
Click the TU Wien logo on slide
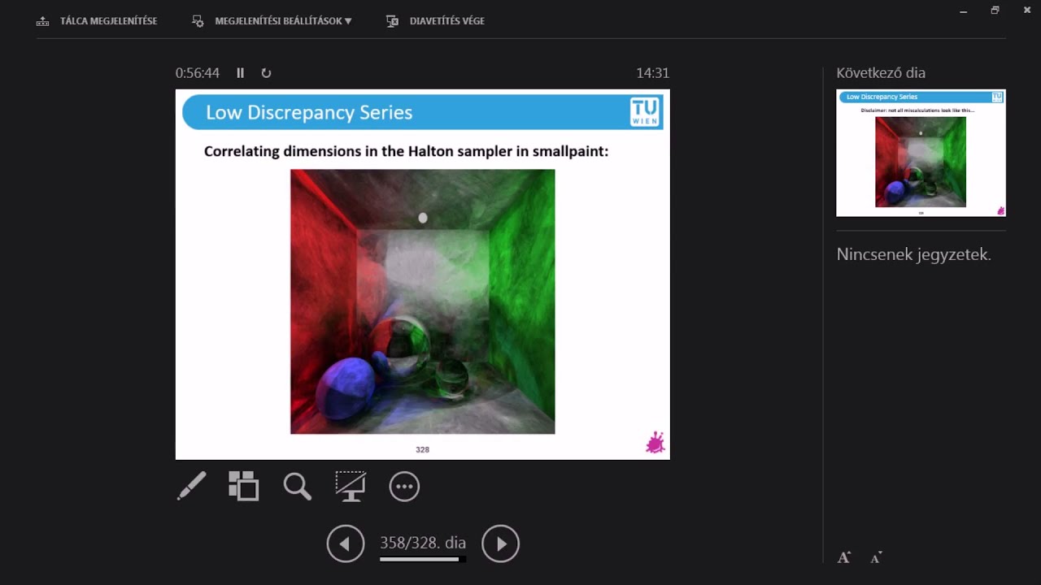(x=646, y=112)
